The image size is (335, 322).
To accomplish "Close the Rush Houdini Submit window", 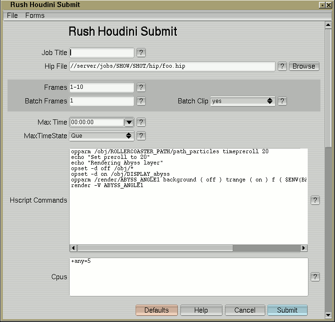I will (328, 5).
